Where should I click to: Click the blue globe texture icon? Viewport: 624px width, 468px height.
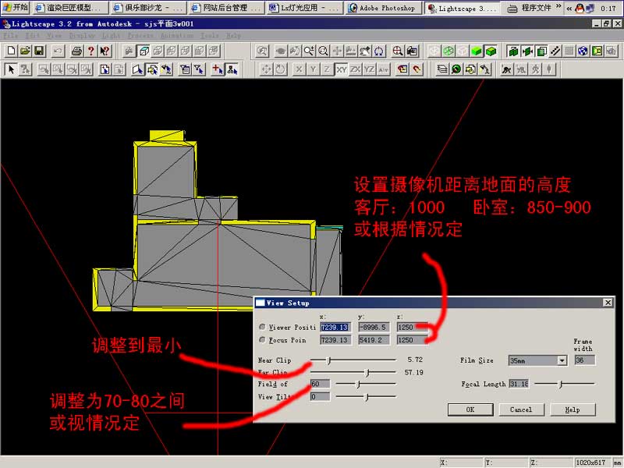pos(583,51)
